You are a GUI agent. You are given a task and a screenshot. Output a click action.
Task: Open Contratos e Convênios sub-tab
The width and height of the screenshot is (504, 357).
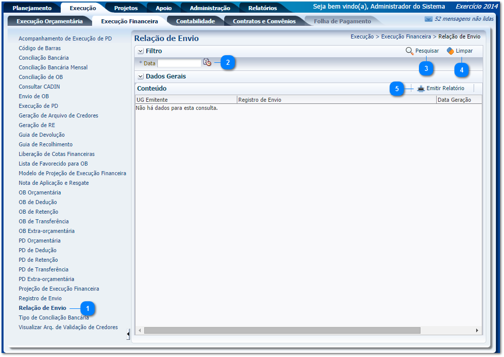[x=264, y=21]
